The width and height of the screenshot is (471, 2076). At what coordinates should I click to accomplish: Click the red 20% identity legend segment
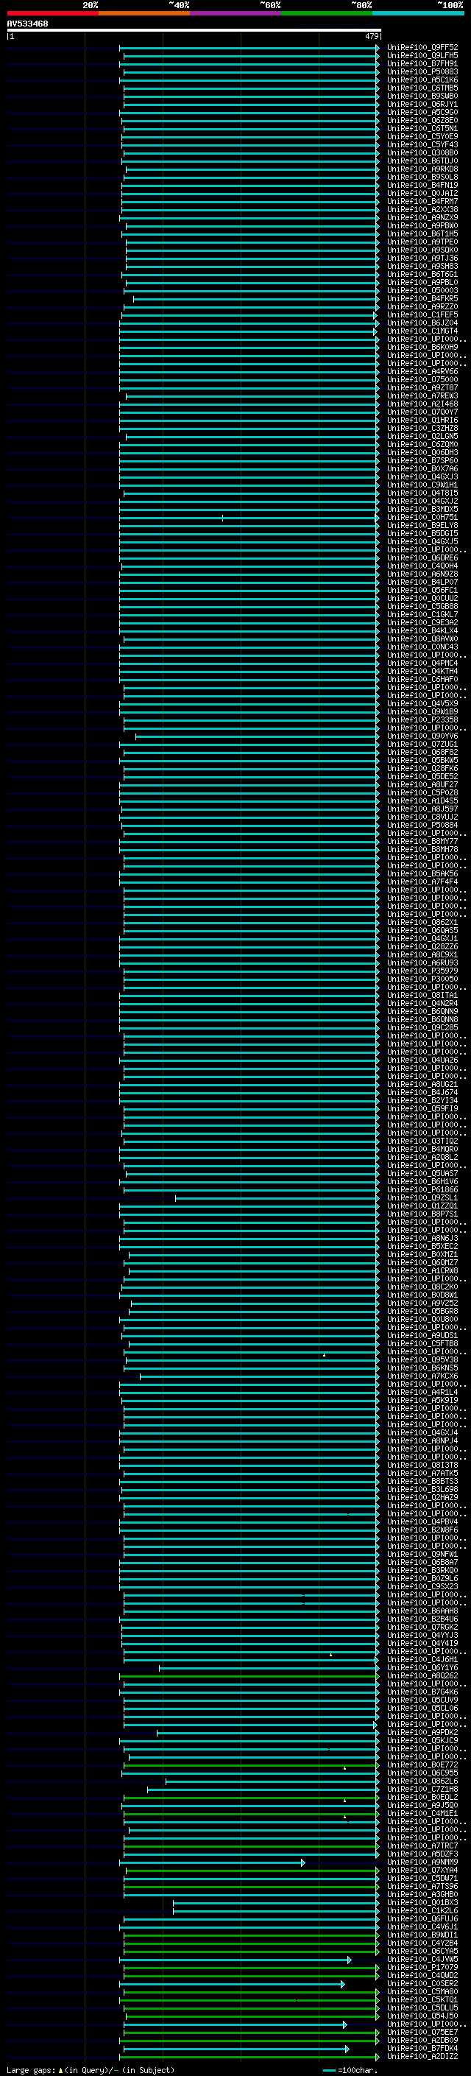point(52,13)
